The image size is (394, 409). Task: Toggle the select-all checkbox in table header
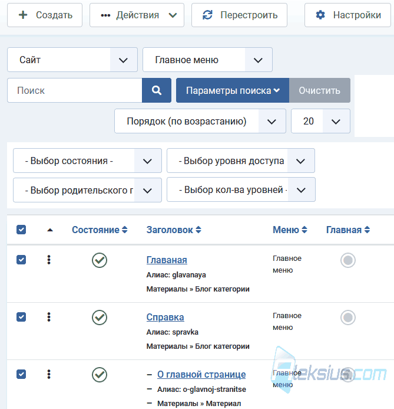(21, 230)
